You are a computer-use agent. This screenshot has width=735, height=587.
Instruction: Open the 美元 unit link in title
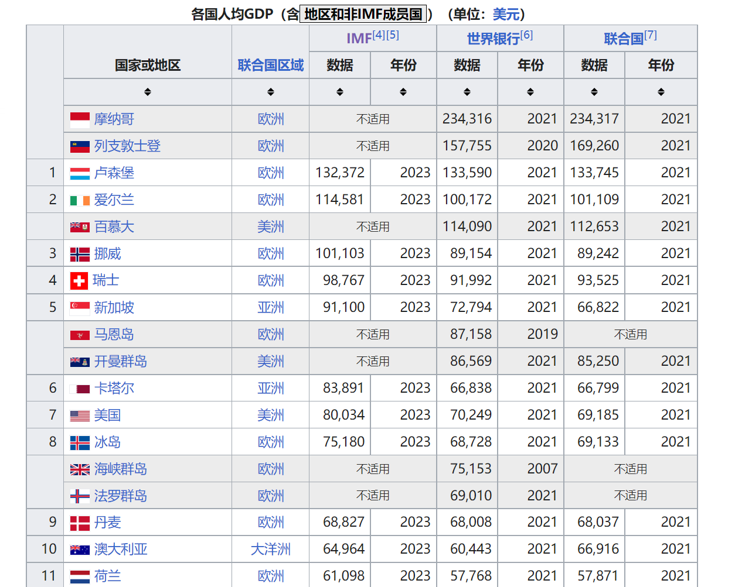point(506,14)
